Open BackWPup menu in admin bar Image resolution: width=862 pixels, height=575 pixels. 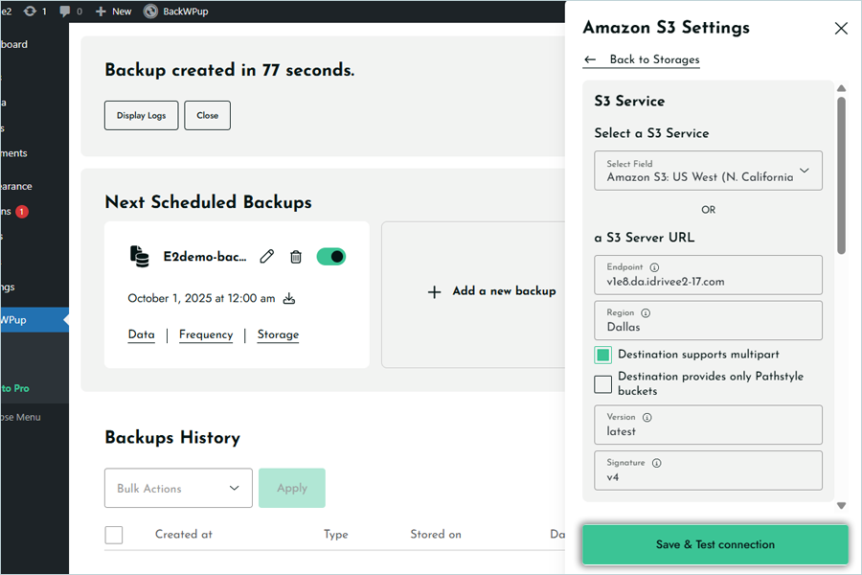tap(176, 11)
